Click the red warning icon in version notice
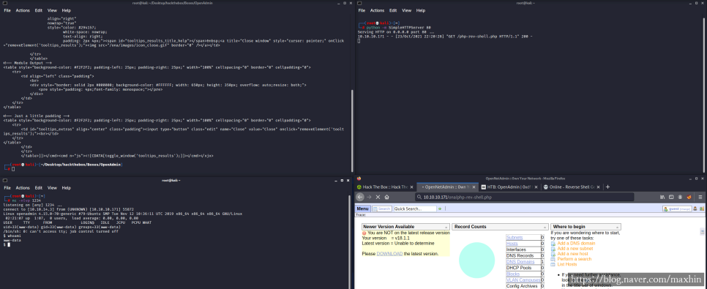 pos(364,233)
